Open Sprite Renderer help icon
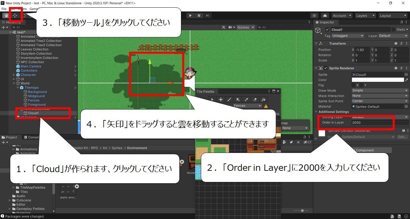Image resolution: width=410 pixels, height=219 pixels. (x=396, y=68)
